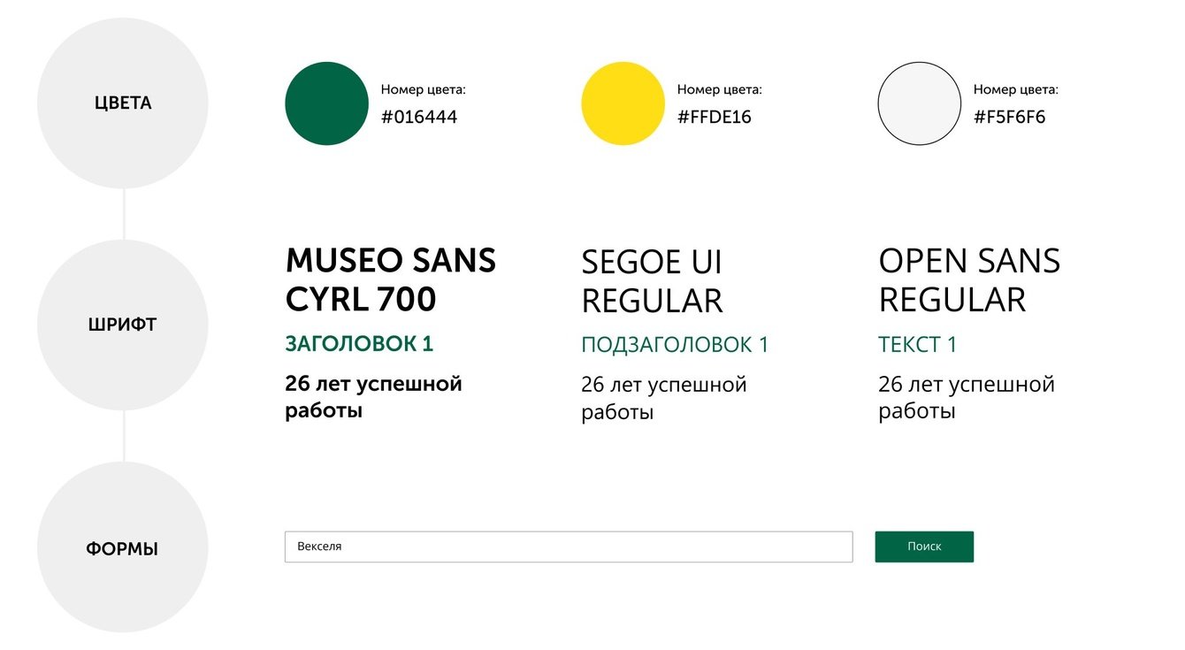Pick the dark green color swatch
Image resolution: width=1185 pixels, height=650 pixels.
pyautogui.click(x=326, y=103)
